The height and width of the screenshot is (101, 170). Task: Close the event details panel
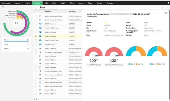coord(168,7)
